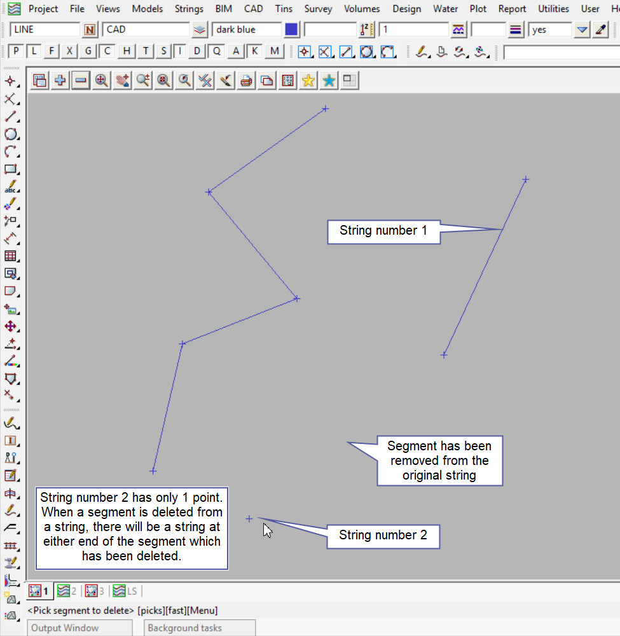The width and height of the screenshot is (620, 636).
Task: Open the yes field dropdown arrow
Action: tap(581, 30)
